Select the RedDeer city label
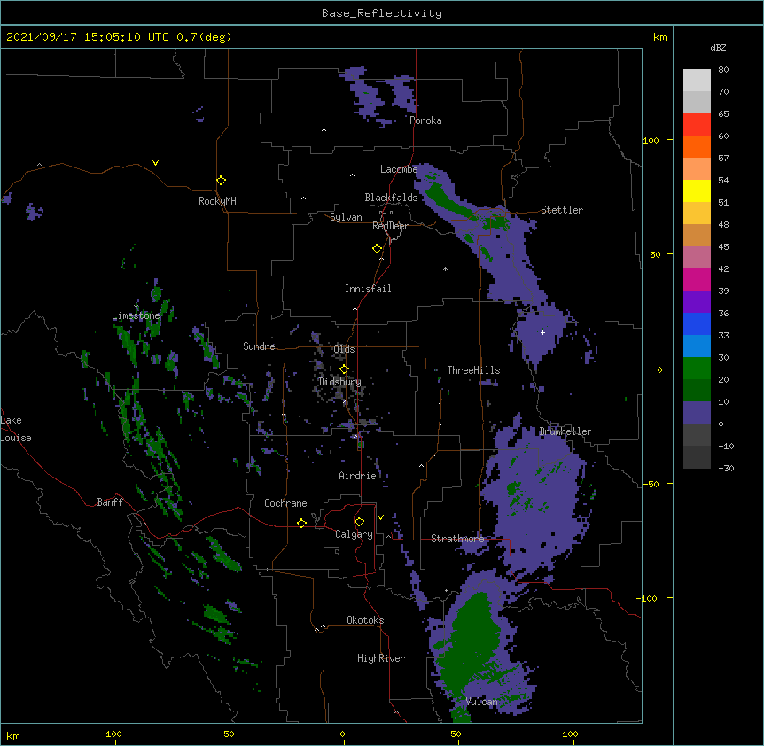Screen dimensions: 764x746 [x=390, y=226]
